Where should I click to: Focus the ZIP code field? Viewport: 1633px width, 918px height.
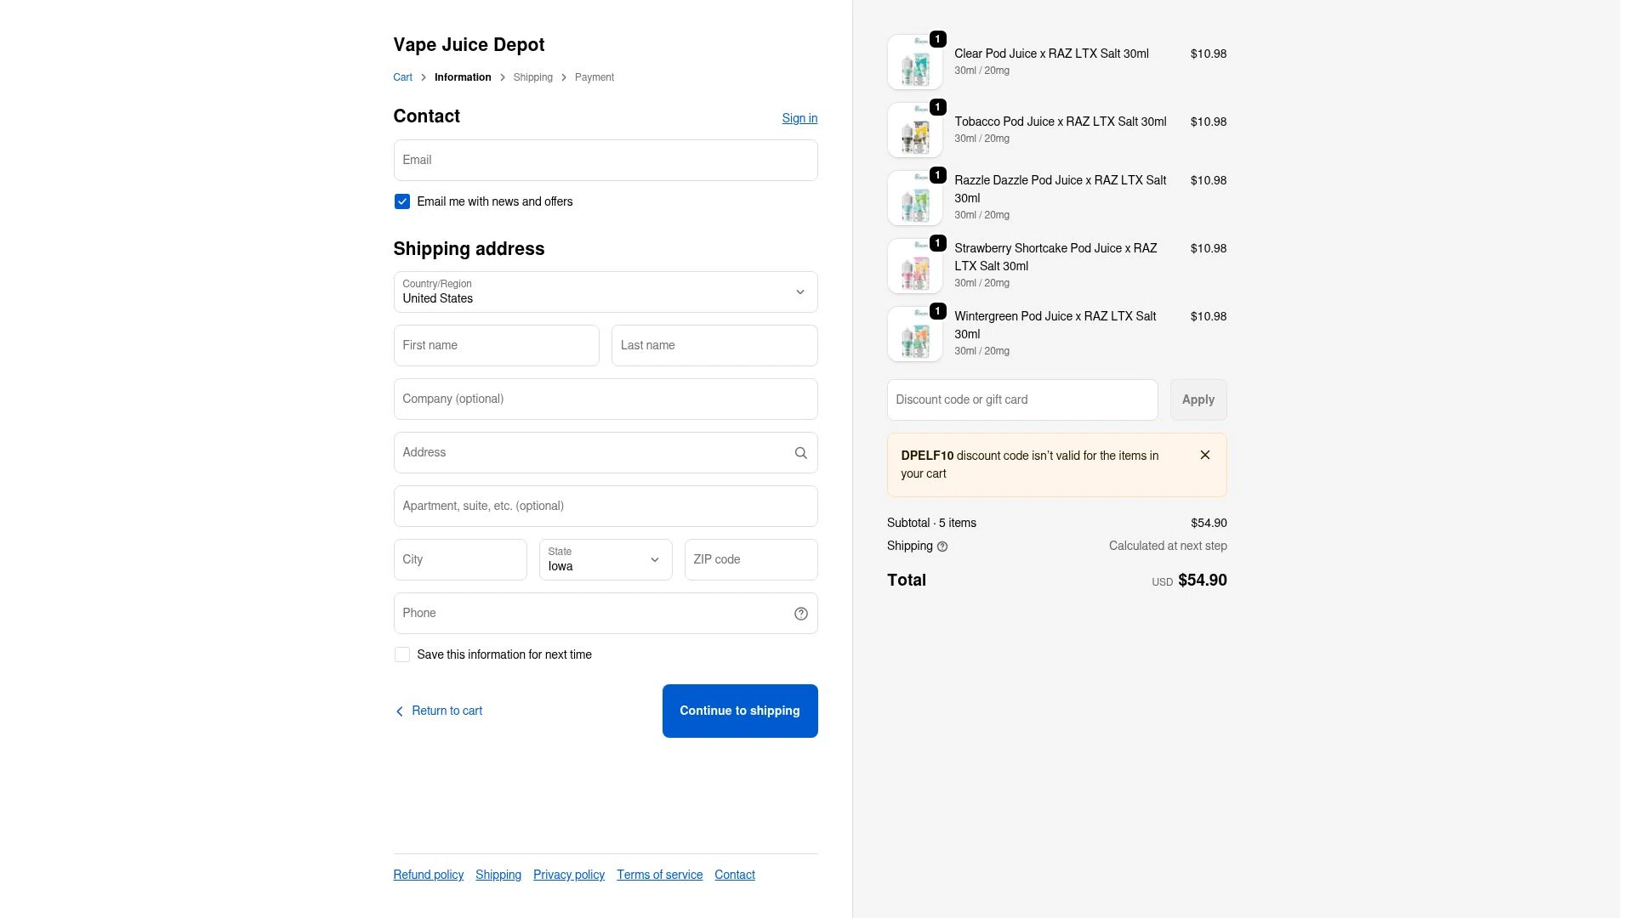pyautogui.click(x=751, y=560)
